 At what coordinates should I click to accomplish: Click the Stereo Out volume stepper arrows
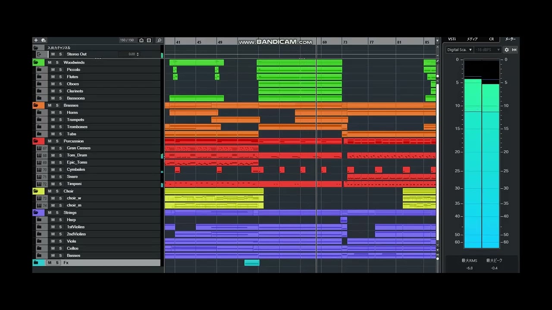[138, 54]
